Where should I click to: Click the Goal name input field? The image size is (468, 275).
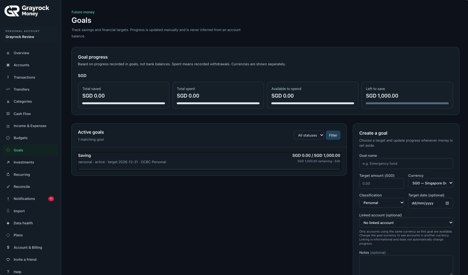point(406,163)
